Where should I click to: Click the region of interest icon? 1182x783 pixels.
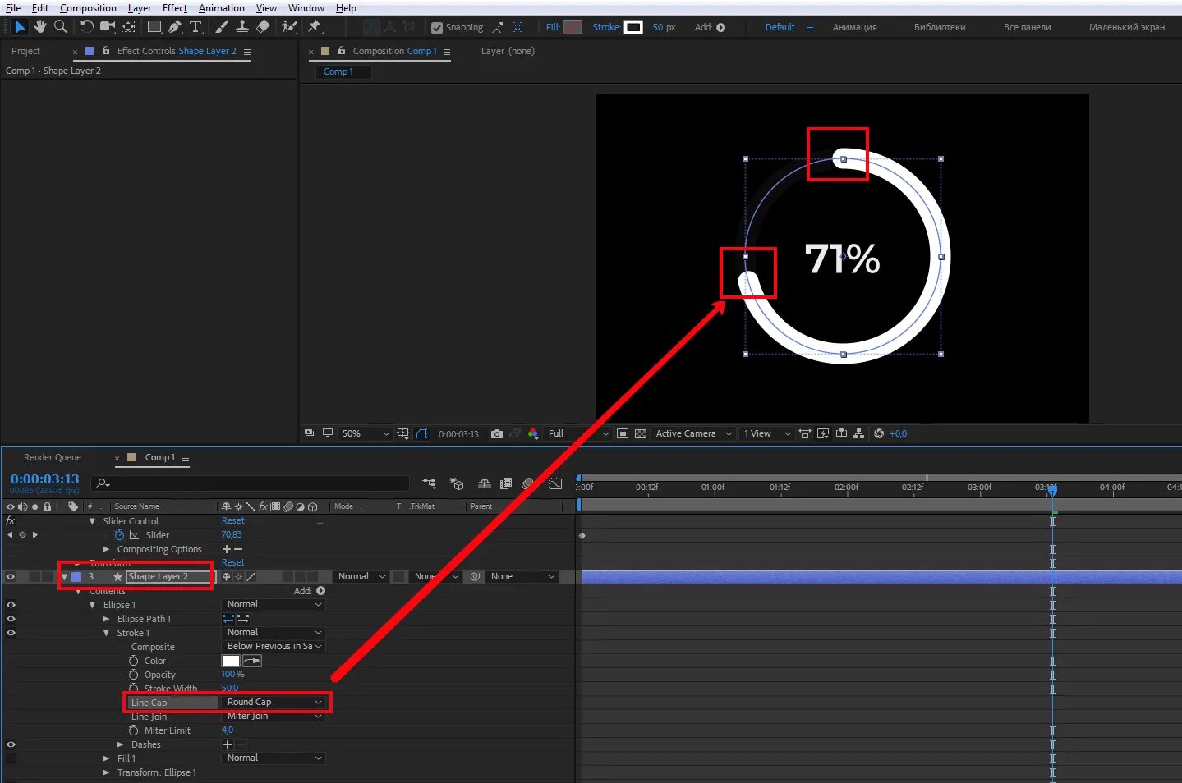point(623,434)
